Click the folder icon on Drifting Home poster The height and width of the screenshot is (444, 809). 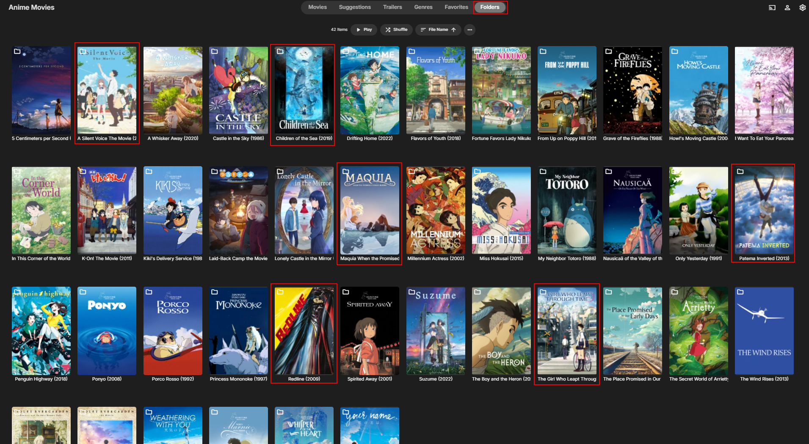coord(346,51)
